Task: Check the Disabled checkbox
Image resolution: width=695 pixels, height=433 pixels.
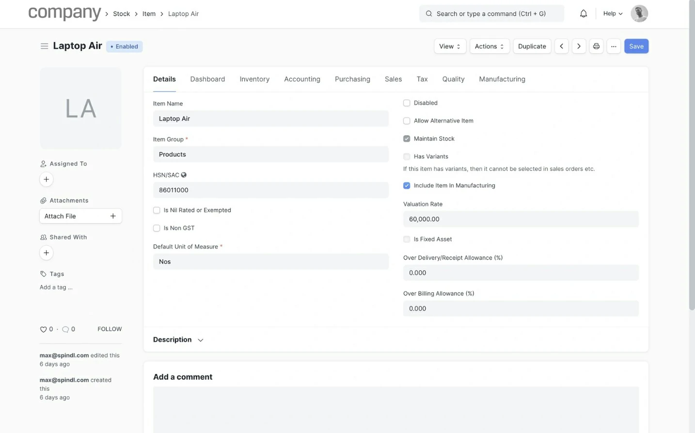Action: point(407,103)
